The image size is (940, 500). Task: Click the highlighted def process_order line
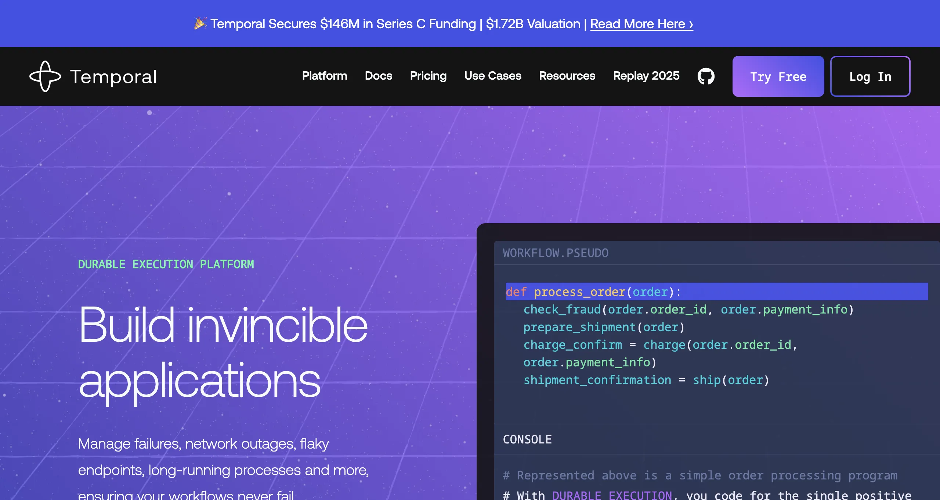point(717,291)
